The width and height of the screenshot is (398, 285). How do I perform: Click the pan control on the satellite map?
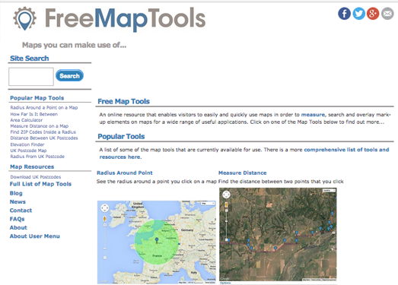(226, 195)
